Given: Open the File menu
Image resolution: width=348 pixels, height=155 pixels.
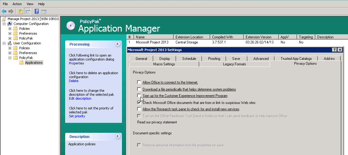Looking at the screenshot, I should 5,4.
